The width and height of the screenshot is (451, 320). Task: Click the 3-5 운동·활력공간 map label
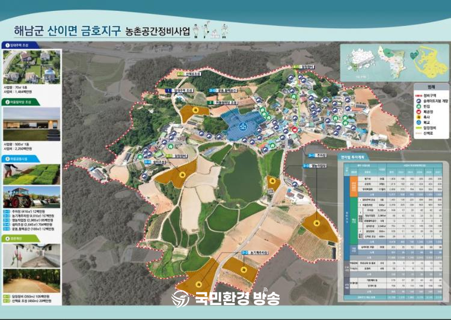223,91
